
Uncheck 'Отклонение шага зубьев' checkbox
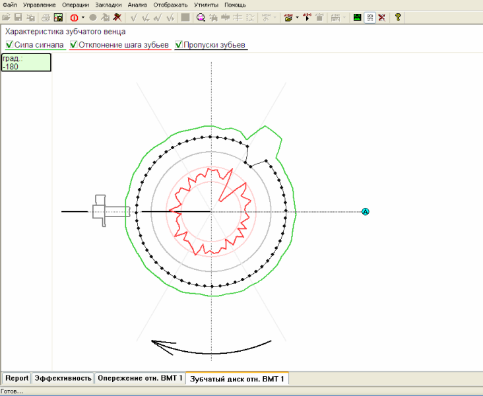click(74, 45)
